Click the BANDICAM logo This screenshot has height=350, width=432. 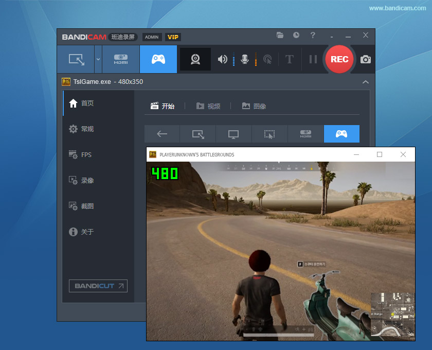click(x=84, y=37)
